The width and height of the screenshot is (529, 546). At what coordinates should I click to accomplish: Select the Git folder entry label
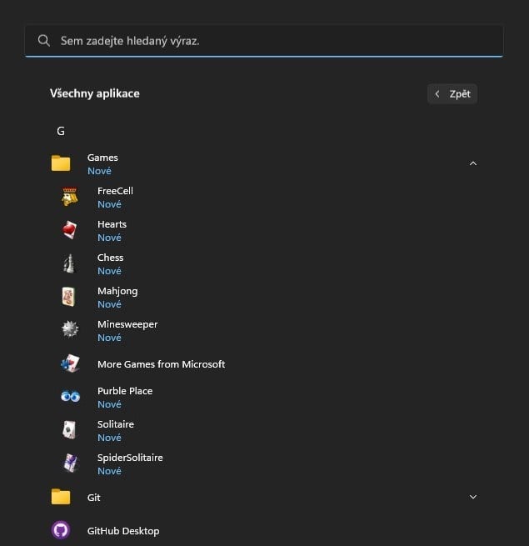(93, 498)
